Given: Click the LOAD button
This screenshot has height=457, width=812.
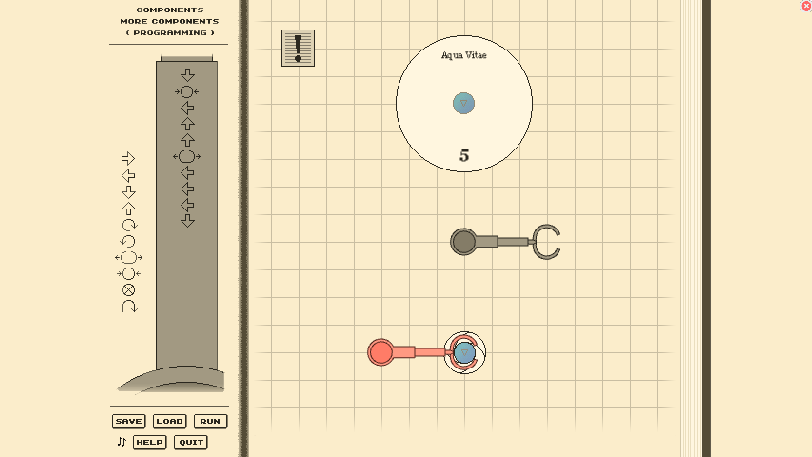Looking at the screenshot, I should coord(169,421).
